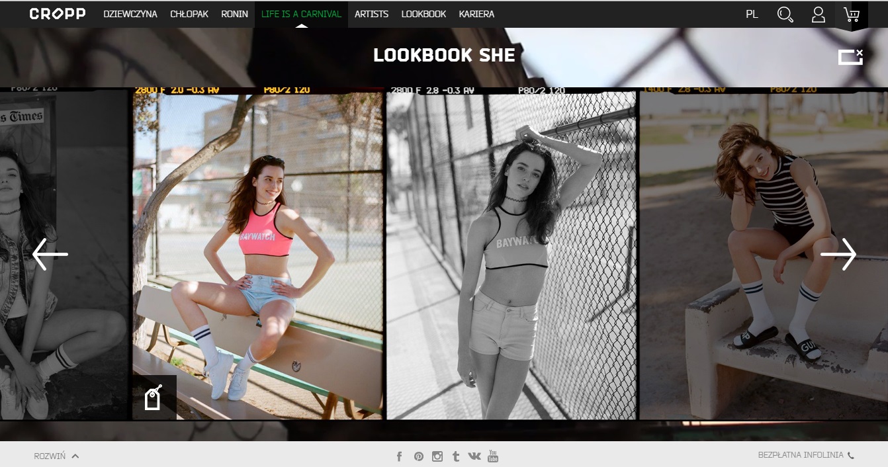888x467 pixels.
Task: Open the shopping cart icon
Action: (x=852, y=15)
